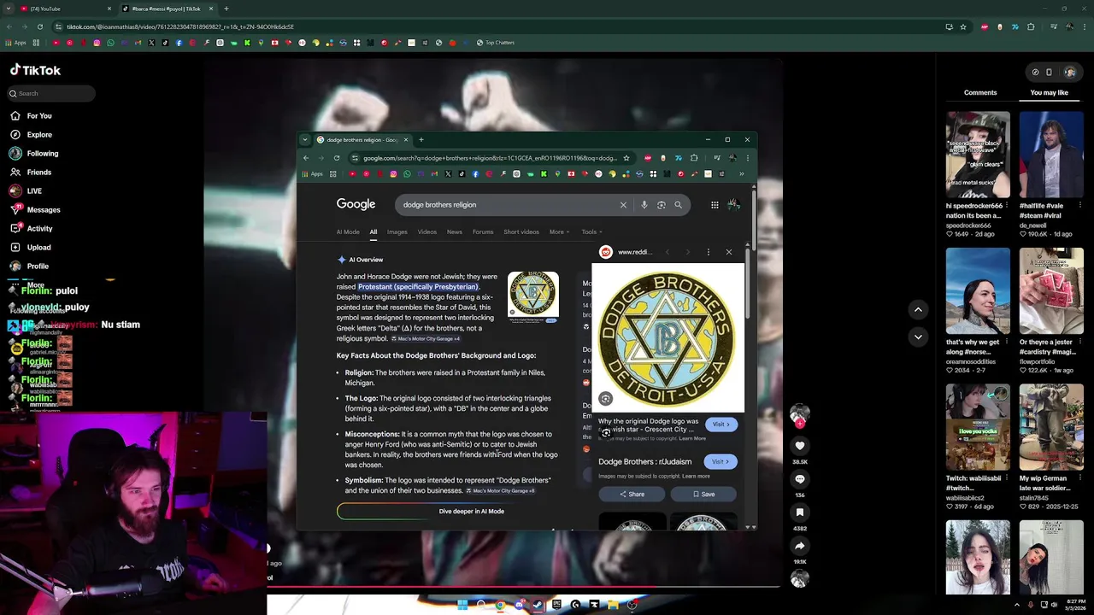Open a new tab in the inner Chrome

(x=421, y=139)
